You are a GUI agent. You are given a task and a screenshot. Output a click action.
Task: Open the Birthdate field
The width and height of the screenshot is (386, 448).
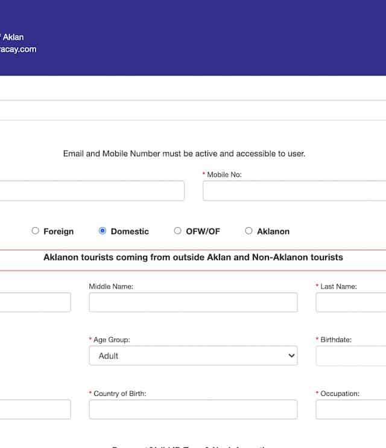pyautogui.click(x=350, y=356)
